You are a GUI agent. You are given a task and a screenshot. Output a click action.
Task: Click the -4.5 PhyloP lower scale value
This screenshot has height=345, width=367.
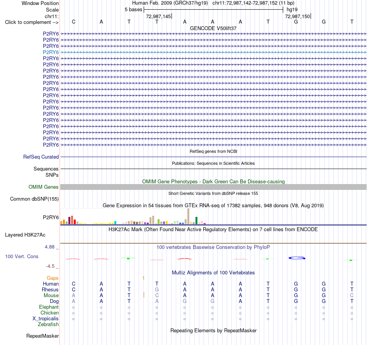pyautogui.click(x=50, y=266)
